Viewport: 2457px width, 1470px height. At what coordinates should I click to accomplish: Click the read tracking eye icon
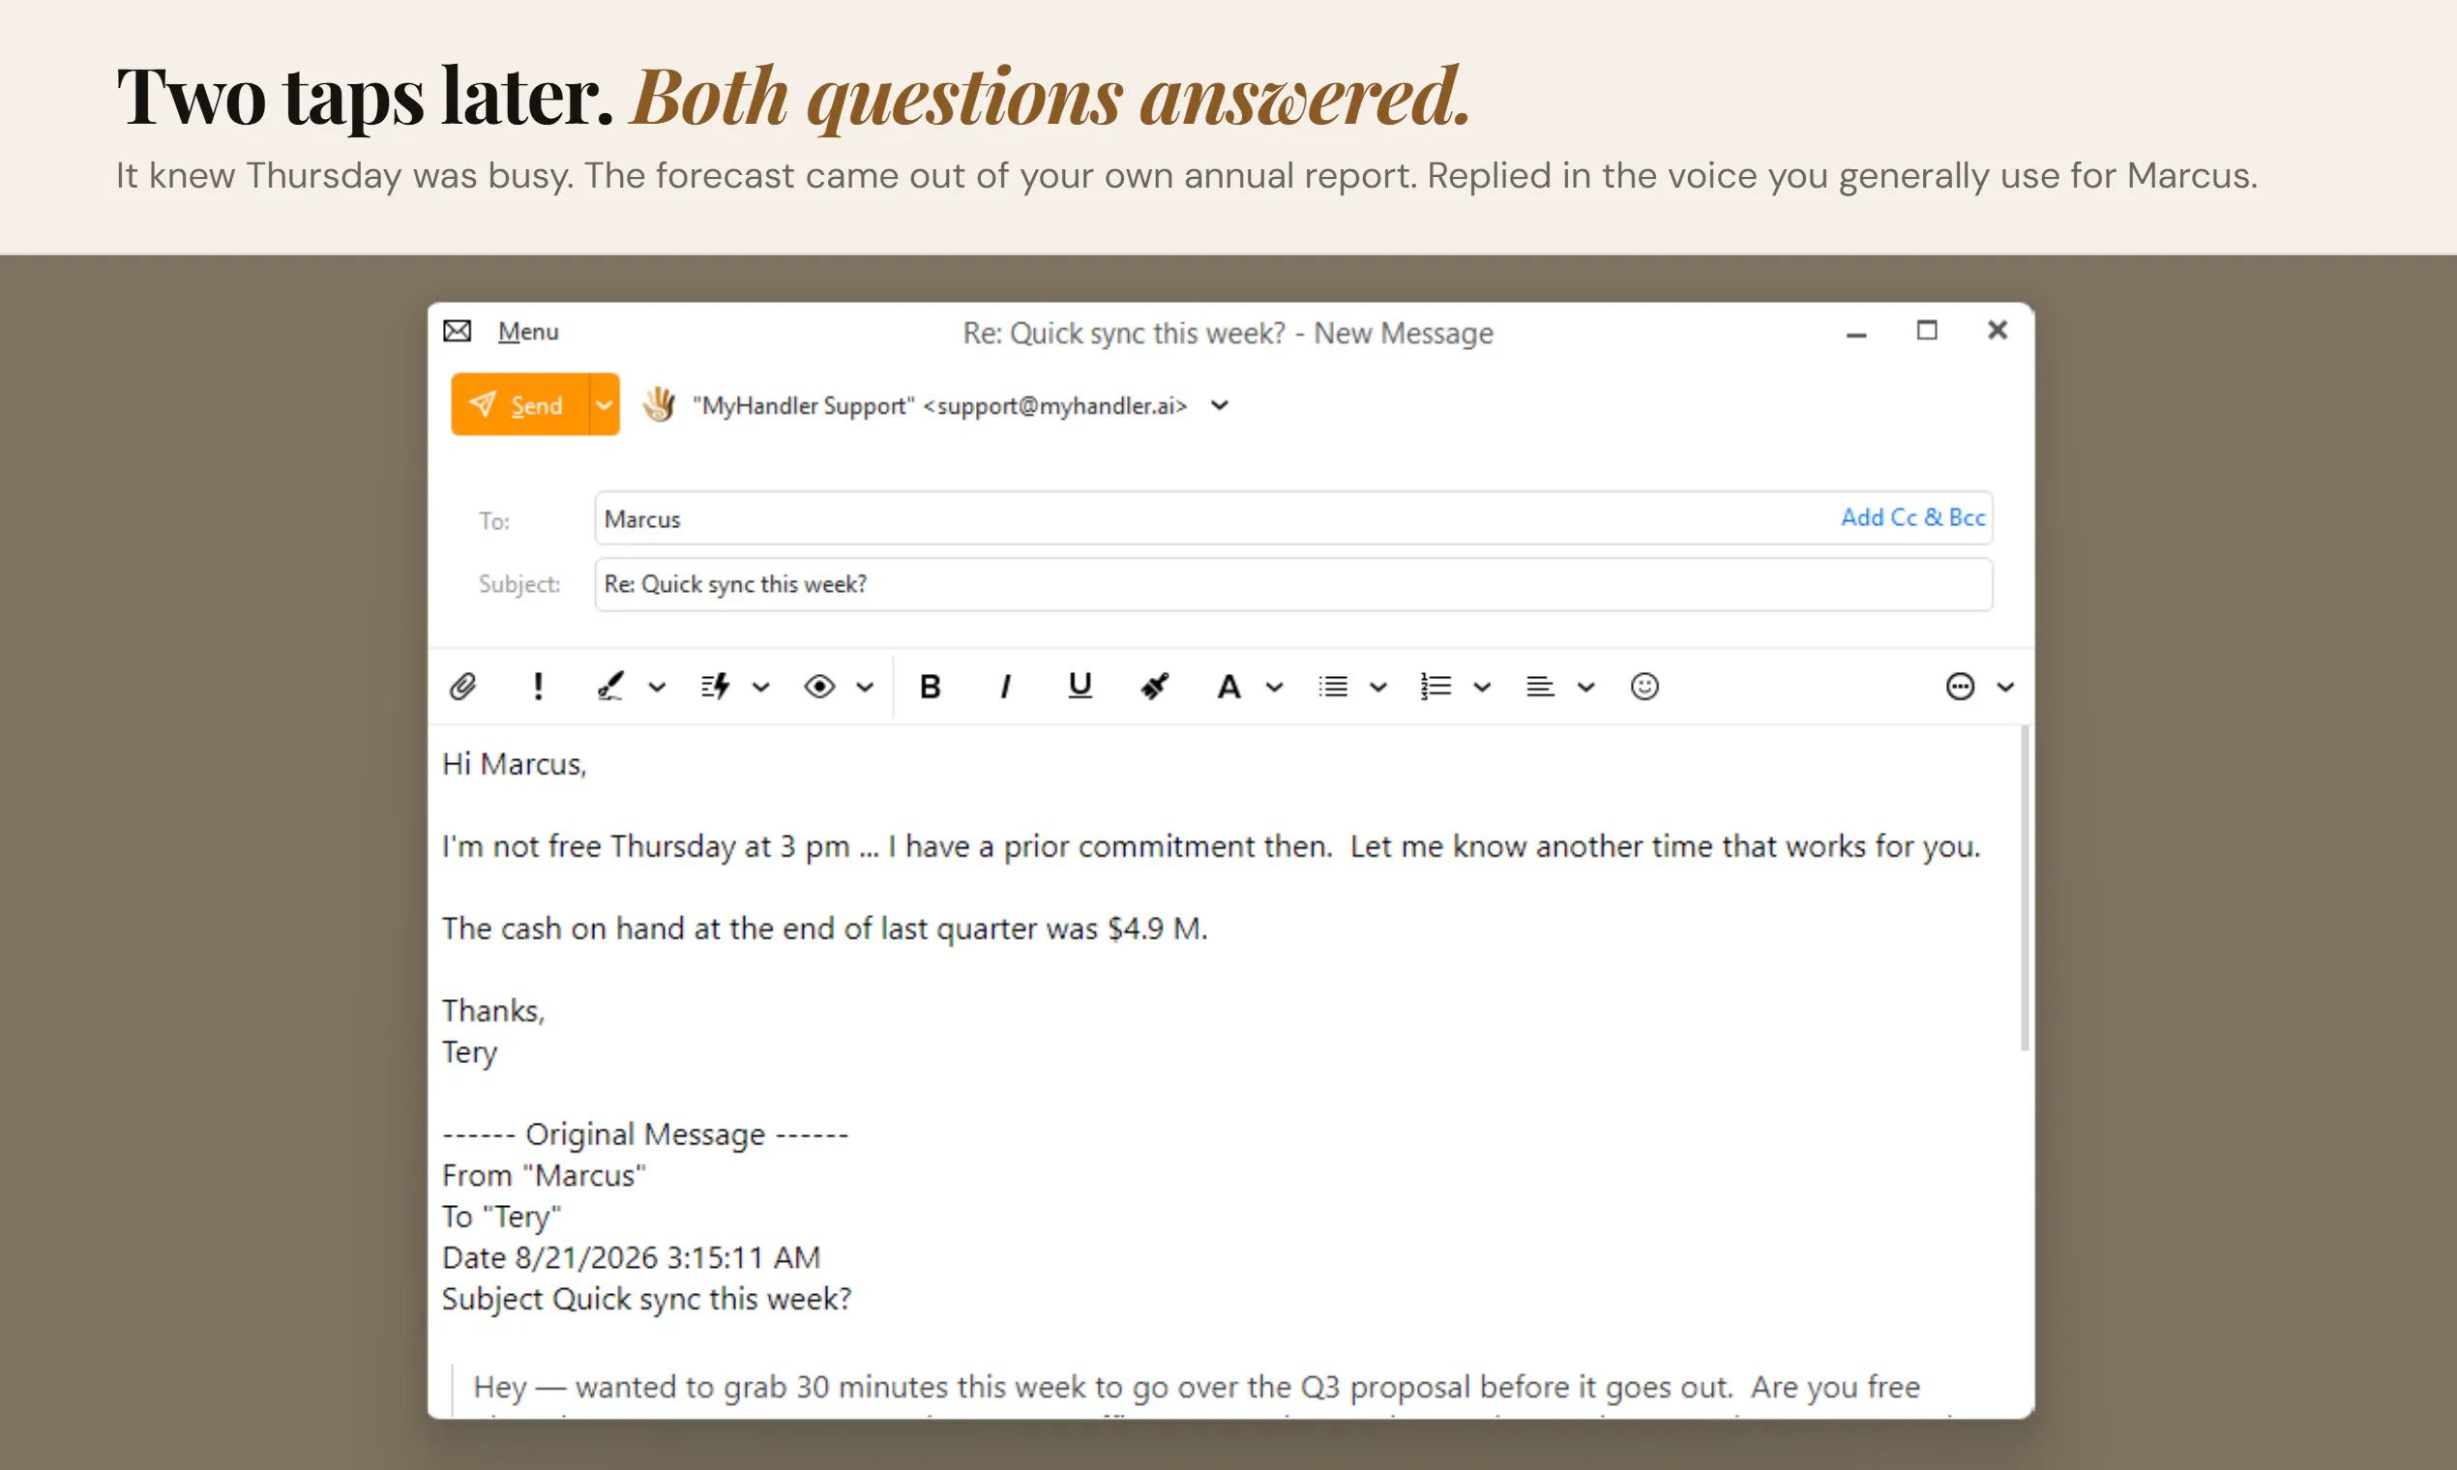point(819,687)
